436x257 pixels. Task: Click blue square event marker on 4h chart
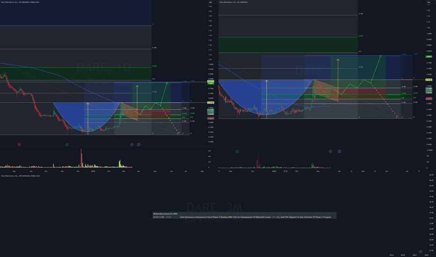point(340,151)
